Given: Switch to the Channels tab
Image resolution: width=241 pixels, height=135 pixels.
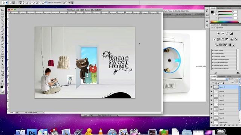Looking at the screenshot, I should [221, 76].
